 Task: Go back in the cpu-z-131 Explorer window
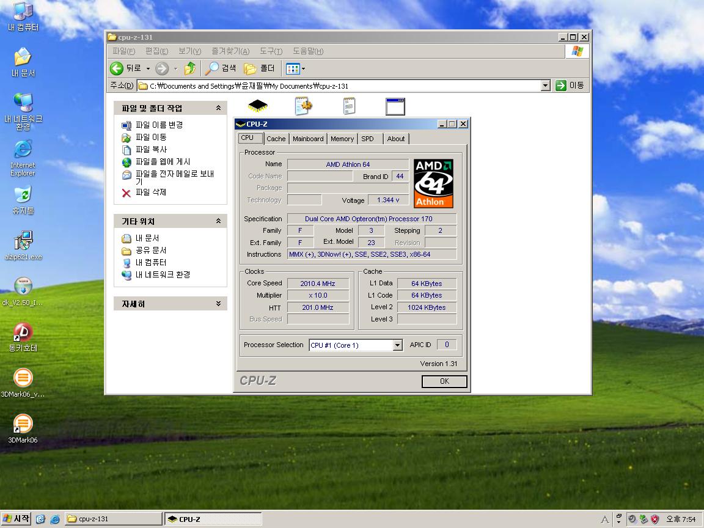[125, 68]
